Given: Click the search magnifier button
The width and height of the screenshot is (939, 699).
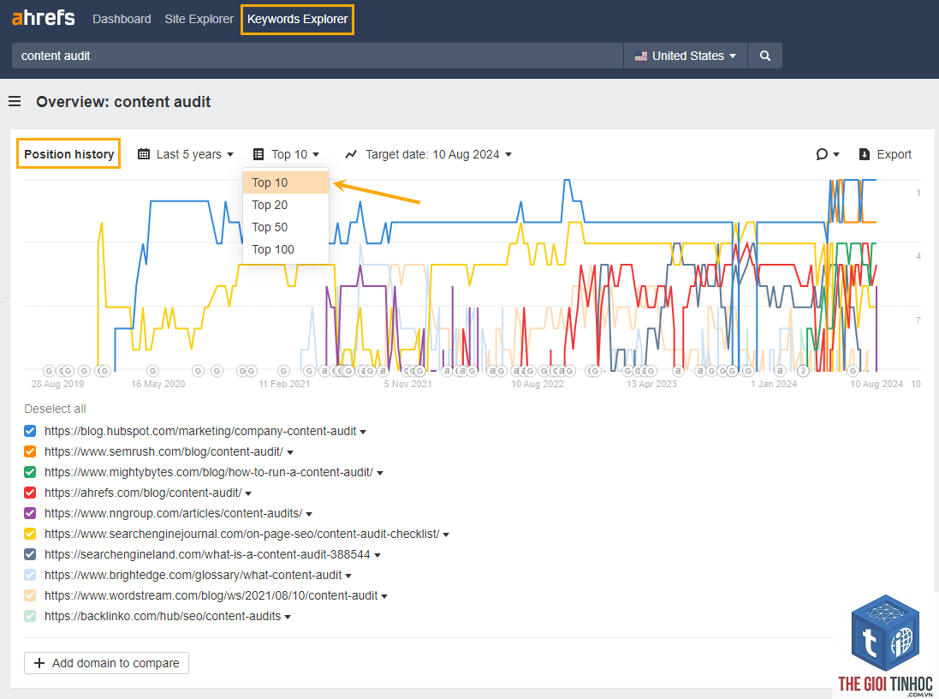Looking at the screenshot, I should pos(764,56).
